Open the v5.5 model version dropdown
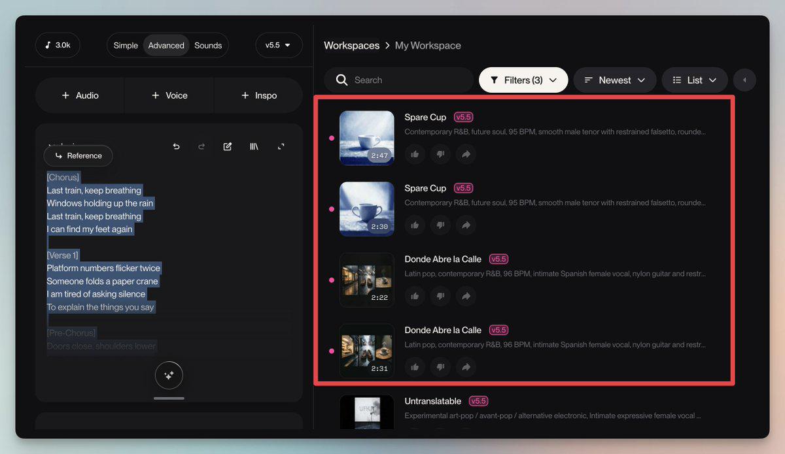This screenshot has height=454, width=785. pyautogui.click(x=279, y=45)
